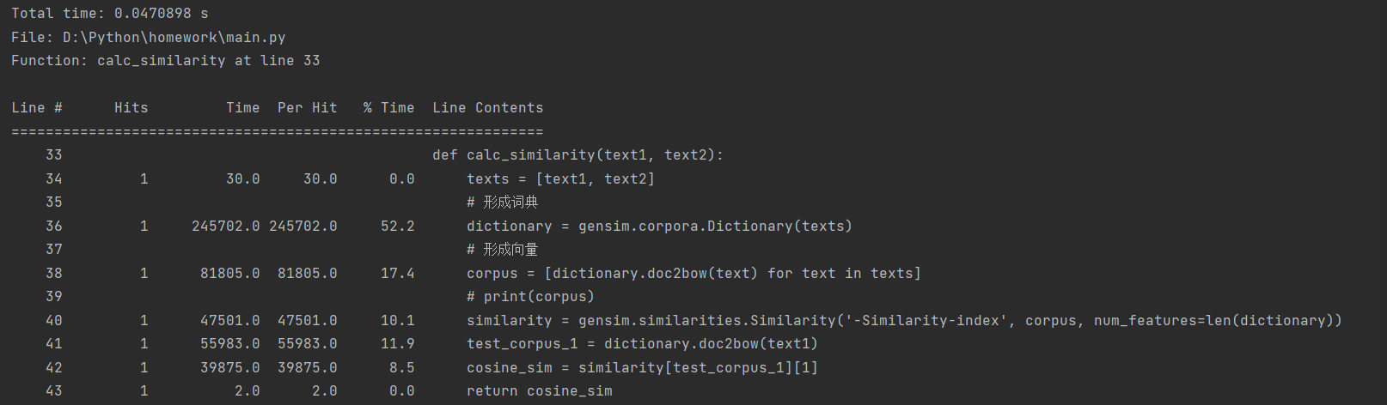Click the gensim.similarities.Similarity code line
Image resolution: width=1387 pixels, height=405 pixels.
coord(903,321)
